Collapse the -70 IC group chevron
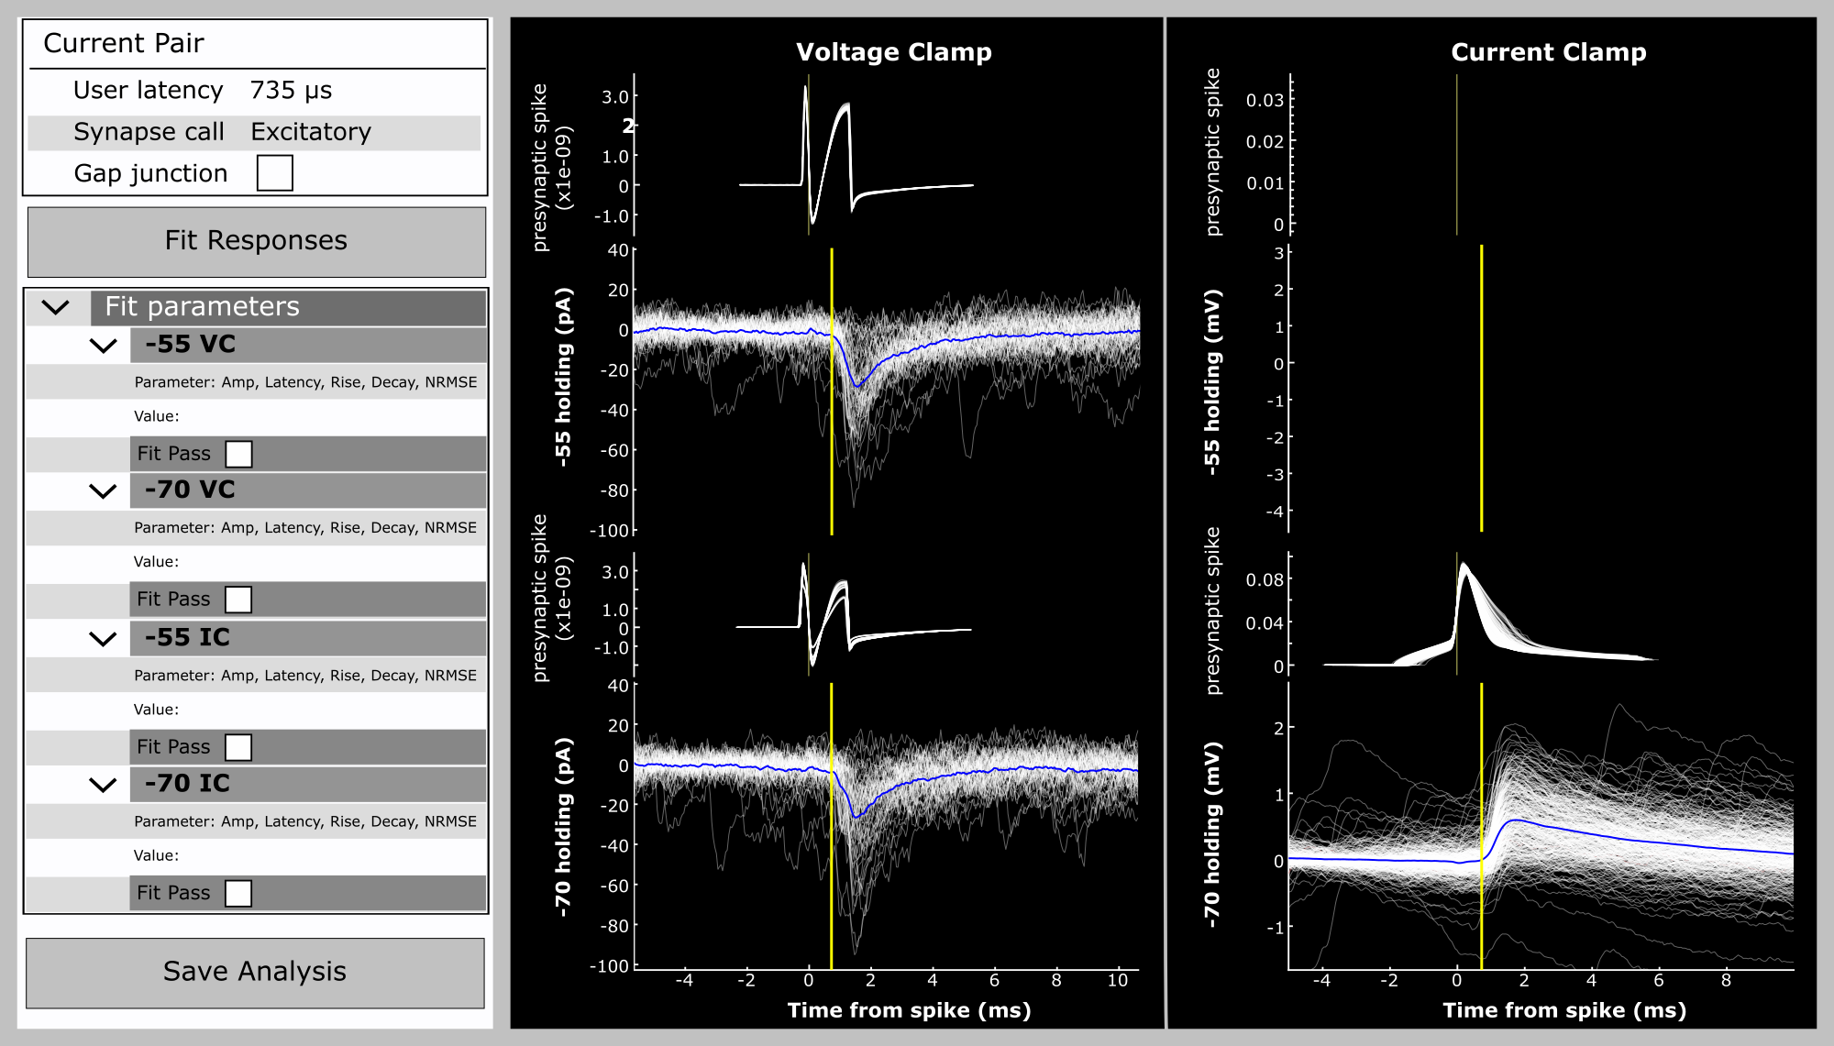1834x1046 pixels. click(104, 785)
